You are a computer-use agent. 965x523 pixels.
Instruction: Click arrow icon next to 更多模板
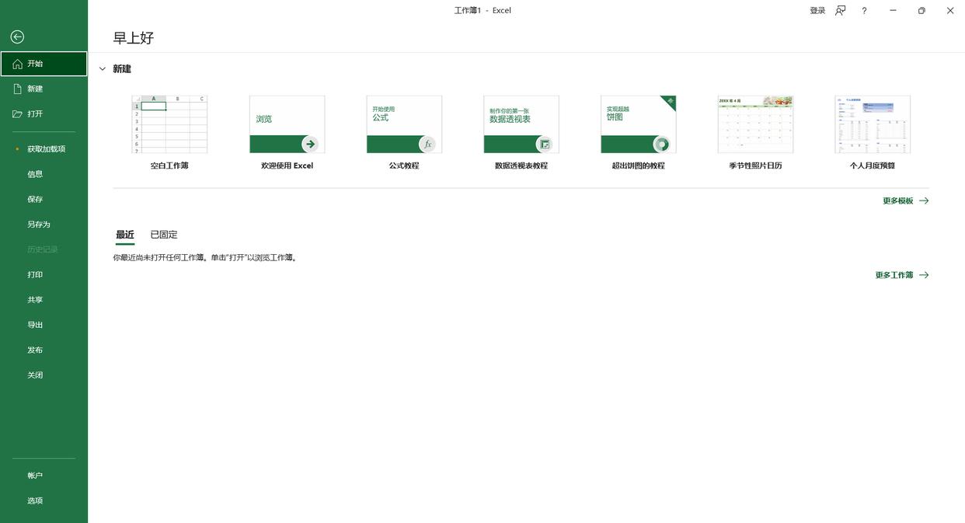[924, 200]
